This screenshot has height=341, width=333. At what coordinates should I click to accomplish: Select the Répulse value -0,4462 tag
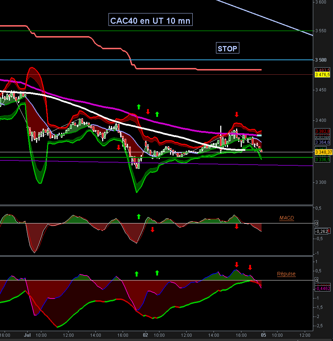click(323, 289)
